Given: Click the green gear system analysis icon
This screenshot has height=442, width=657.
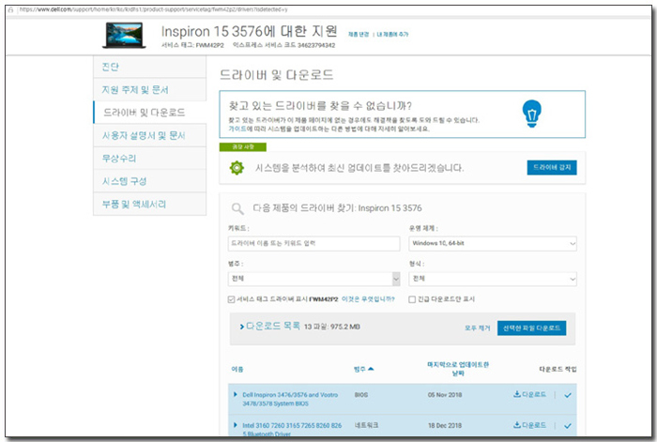Looking at the screenshot, I should 237,168.
